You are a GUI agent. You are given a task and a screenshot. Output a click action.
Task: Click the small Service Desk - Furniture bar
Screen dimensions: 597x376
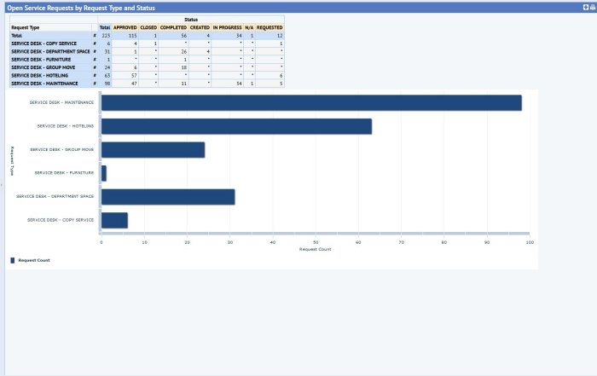104,173
